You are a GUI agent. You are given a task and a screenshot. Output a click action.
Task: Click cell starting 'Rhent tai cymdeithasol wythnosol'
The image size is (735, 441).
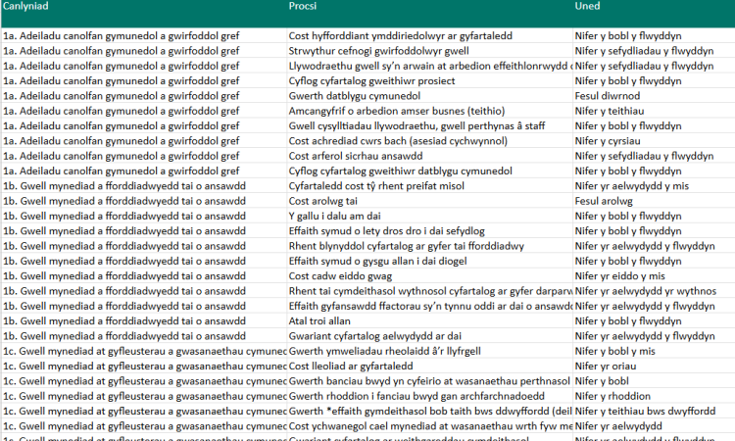click(x=430, y=290)
